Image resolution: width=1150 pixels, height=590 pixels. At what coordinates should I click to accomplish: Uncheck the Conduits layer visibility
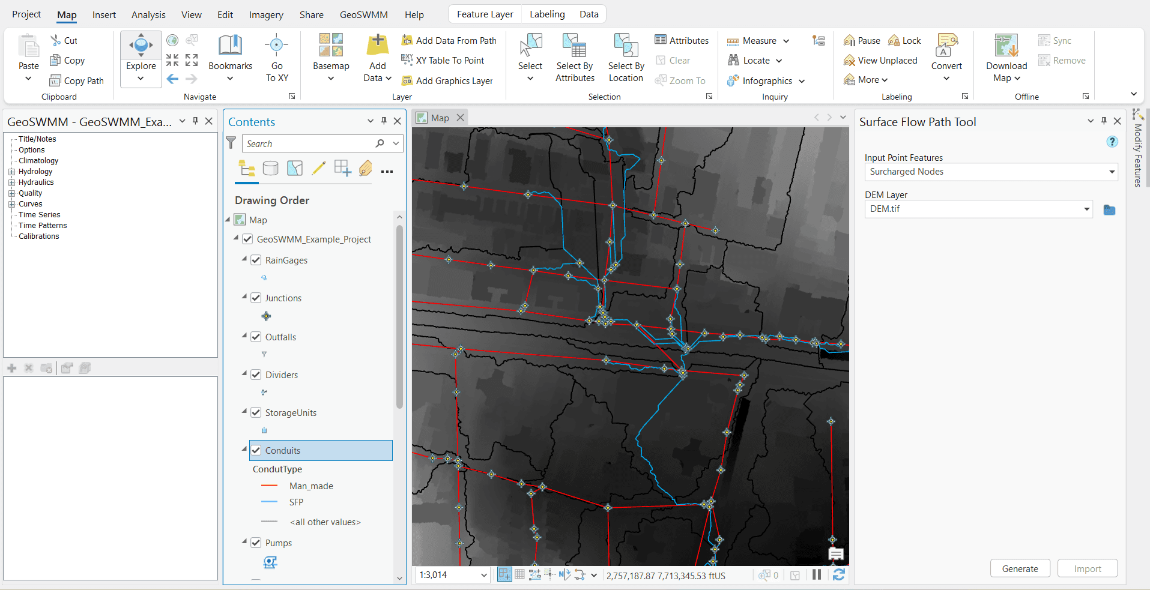[256, 450]
